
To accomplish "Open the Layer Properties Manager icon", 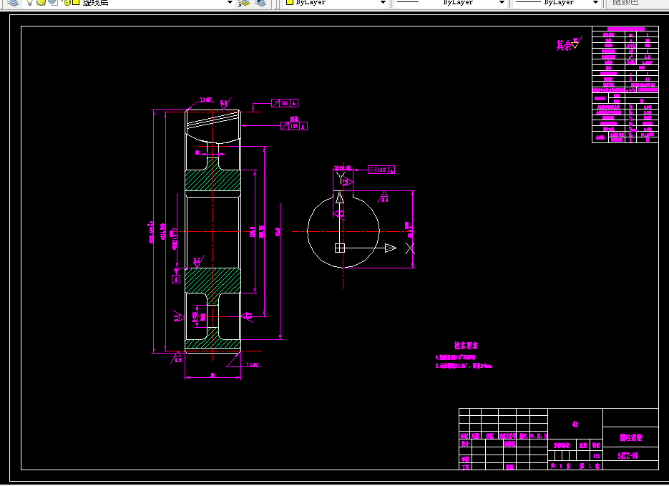I will coord(13,3).
